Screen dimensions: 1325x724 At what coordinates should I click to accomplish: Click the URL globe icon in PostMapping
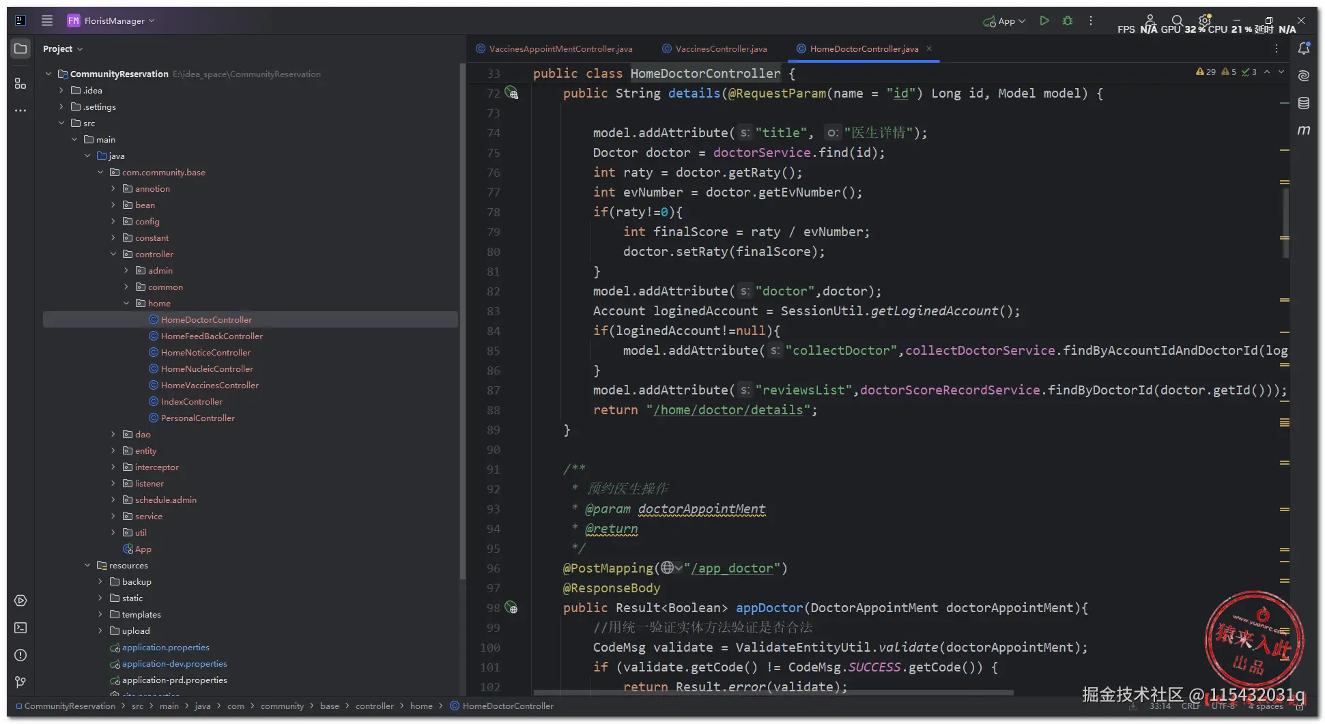pyautogui.click(x=668, y=568)
